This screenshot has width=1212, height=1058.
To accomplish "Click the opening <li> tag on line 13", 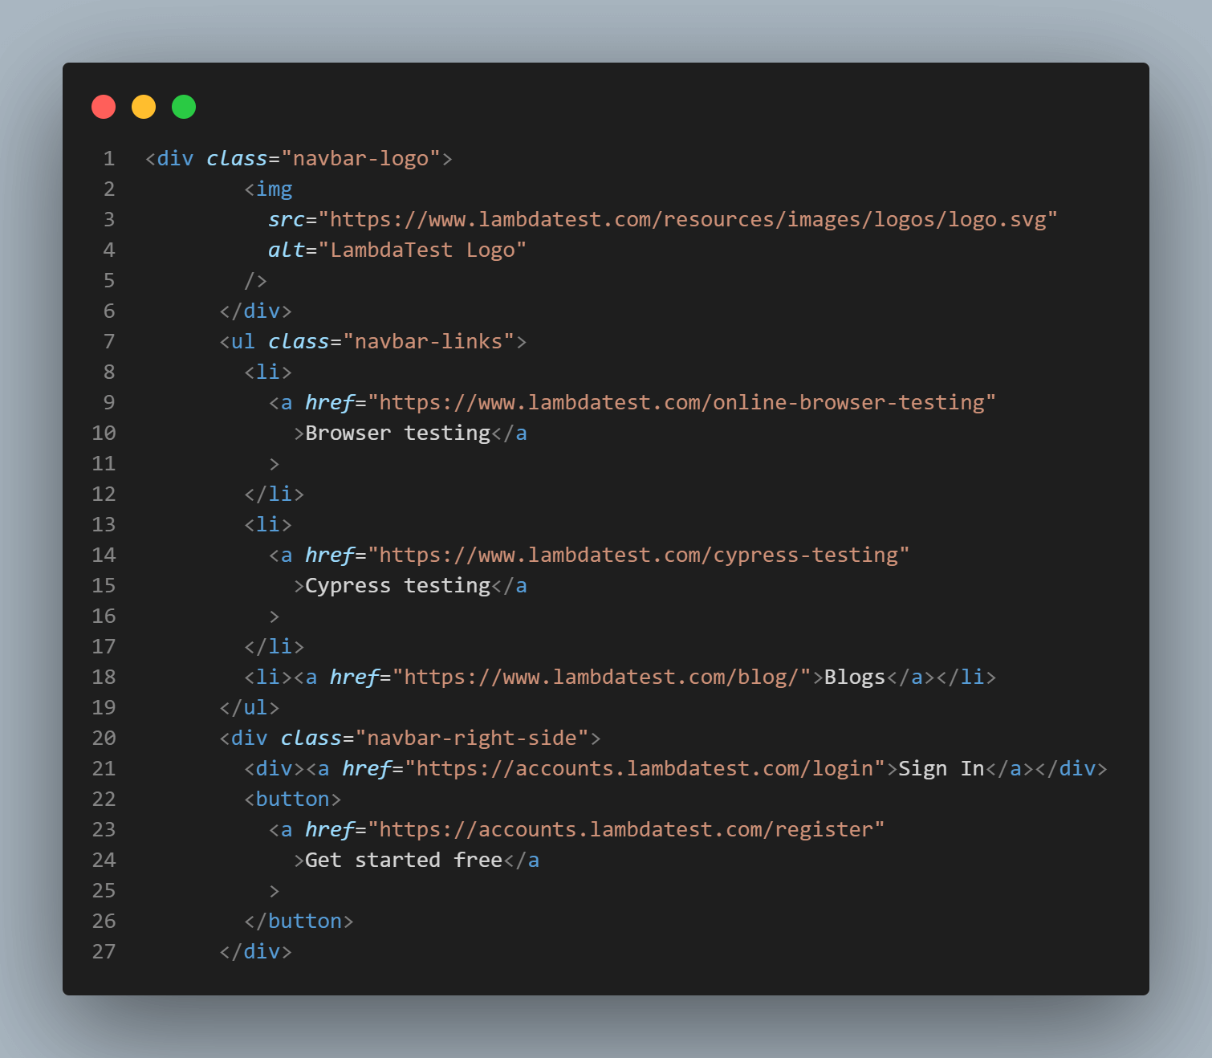I will coord(268,525).
